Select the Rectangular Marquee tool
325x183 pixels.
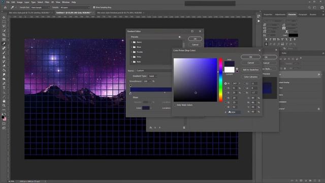tap(4, 21)
